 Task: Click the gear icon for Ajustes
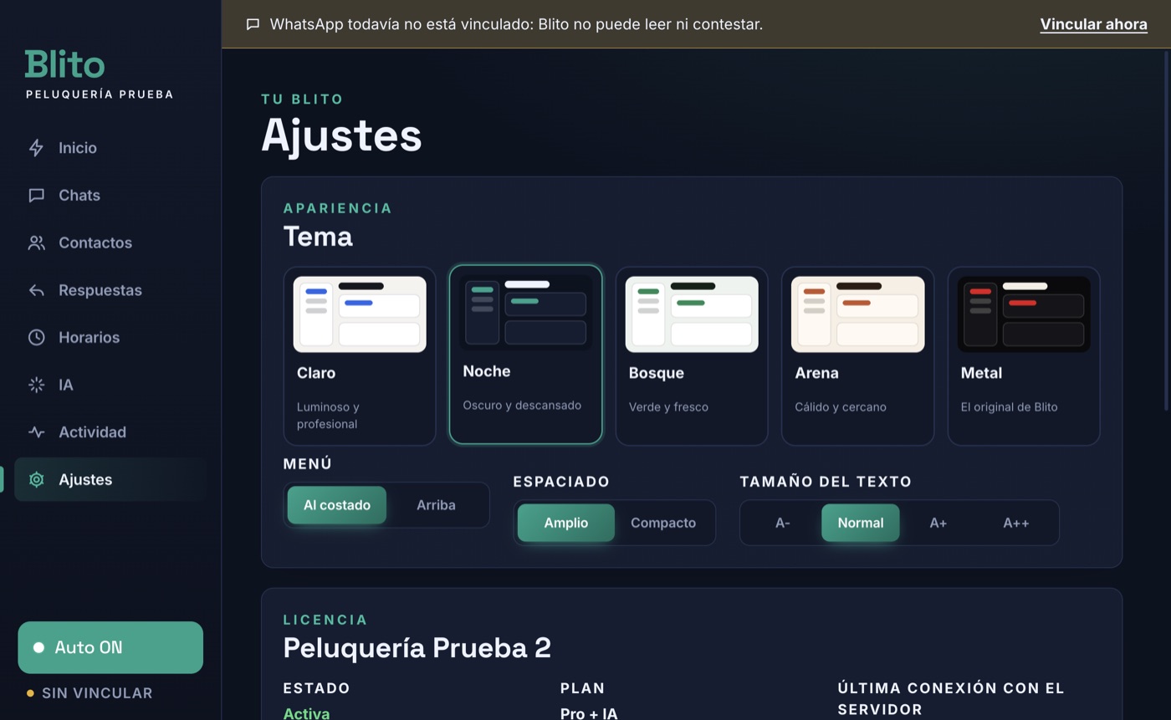point(36,480)
